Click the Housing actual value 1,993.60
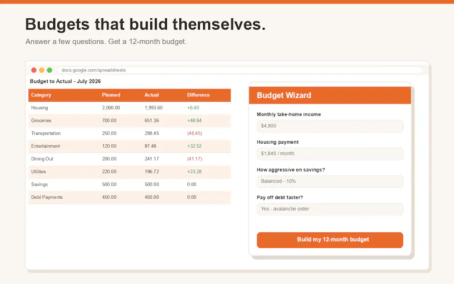The height and width of the screenshot is (284, 454). point(153,108)
